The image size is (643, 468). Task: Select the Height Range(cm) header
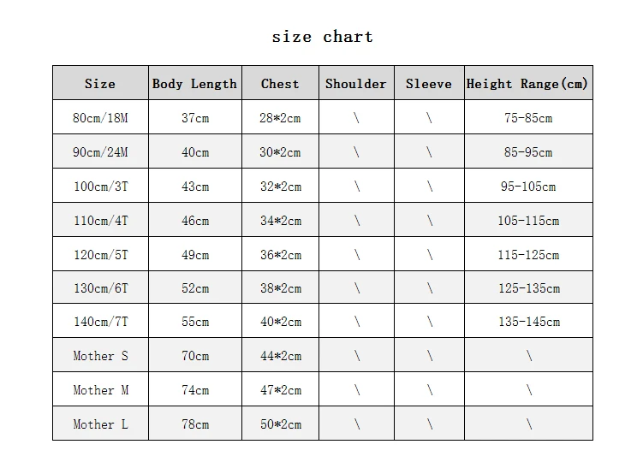click(528, 83)
